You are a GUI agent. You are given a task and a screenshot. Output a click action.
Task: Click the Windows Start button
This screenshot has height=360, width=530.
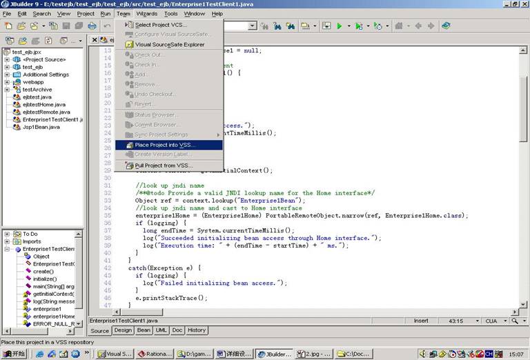pos(14,354)
